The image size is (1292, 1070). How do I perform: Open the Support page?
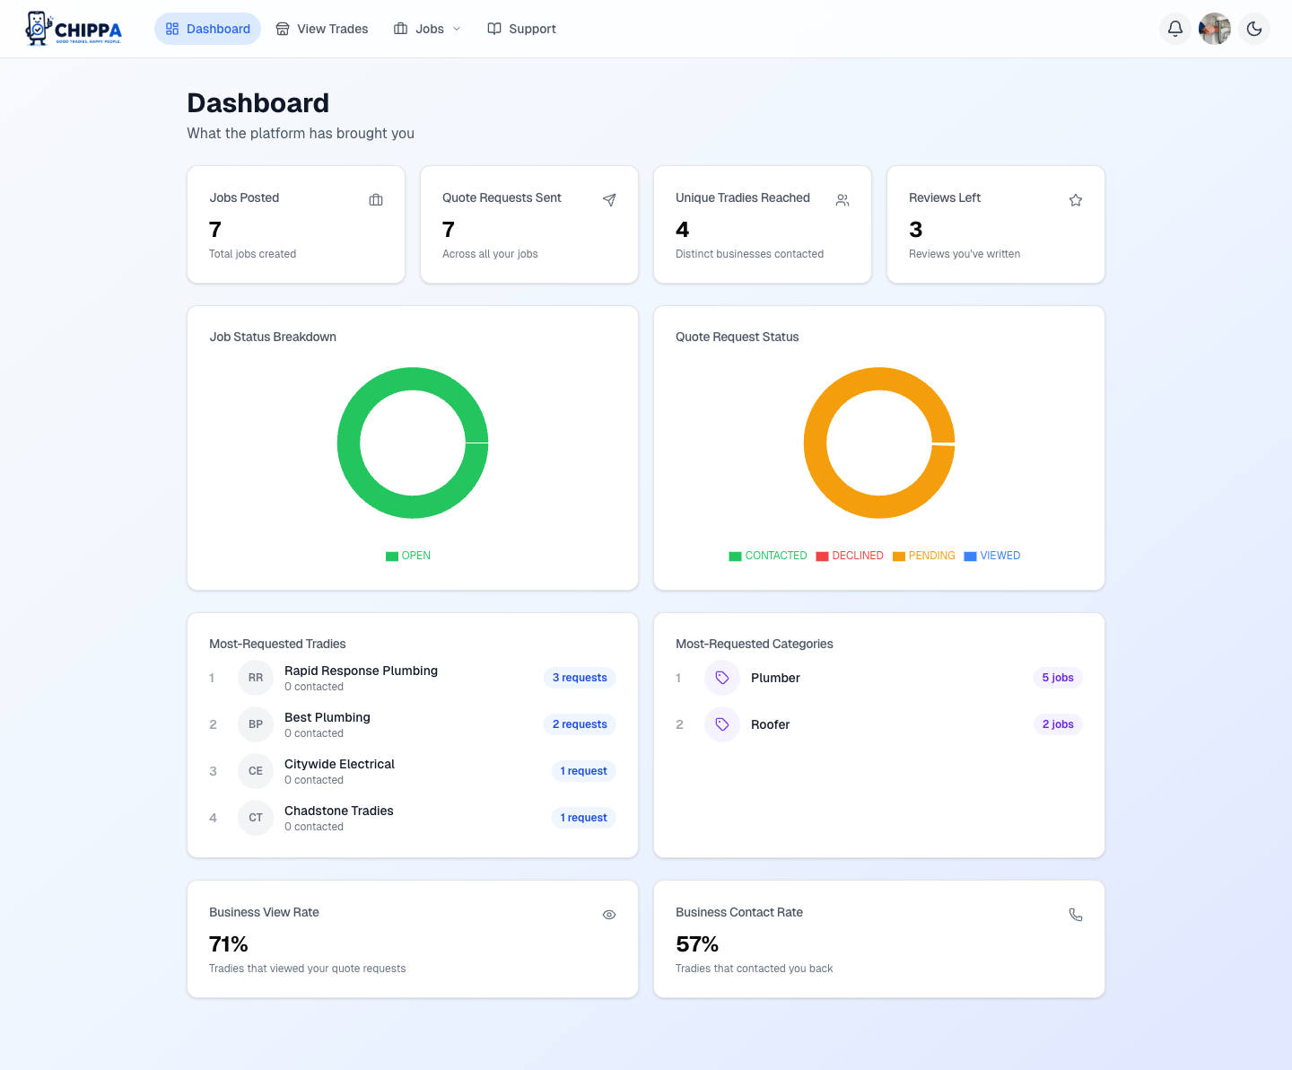click(x=521, y=29)
